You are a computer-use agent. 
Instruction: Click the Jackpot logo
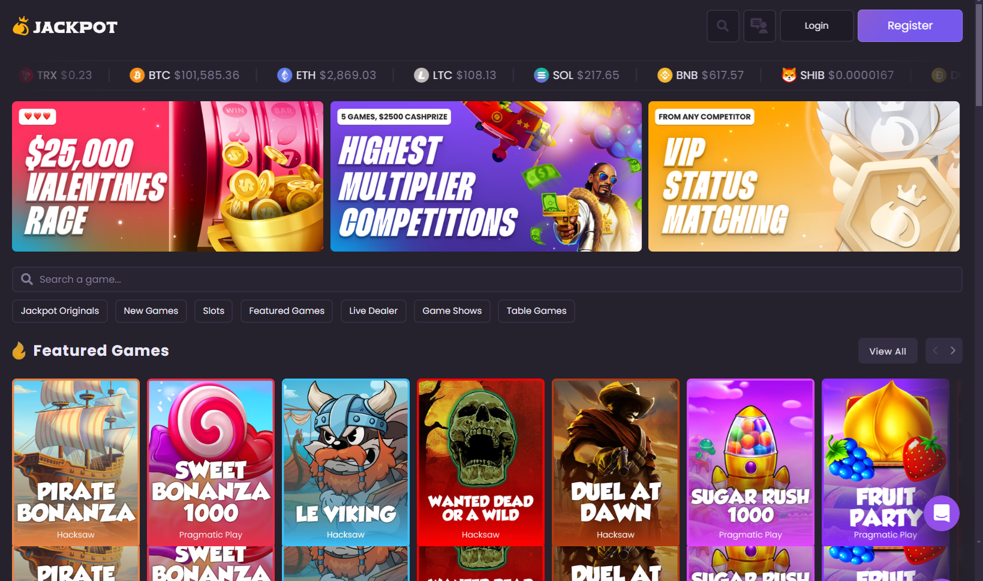(65, 26)
